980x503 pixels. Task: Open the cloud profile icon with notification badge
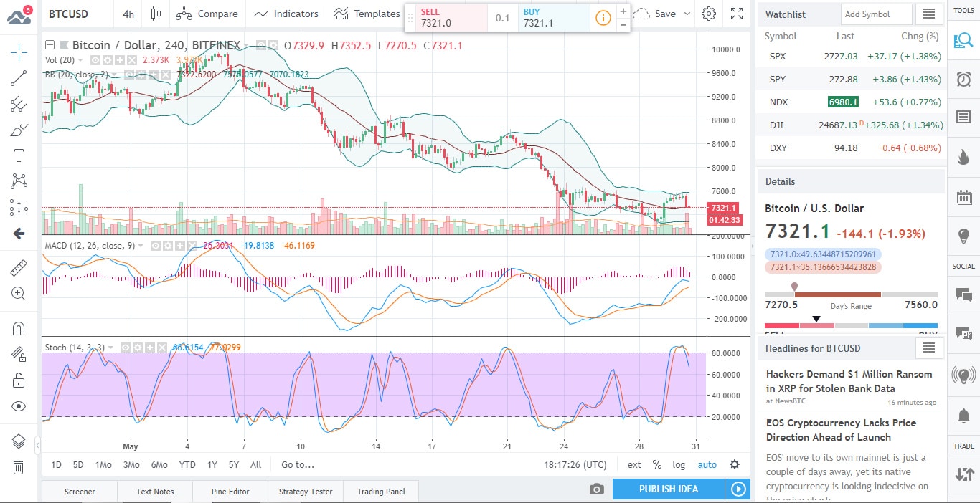(x=19, y=15)
